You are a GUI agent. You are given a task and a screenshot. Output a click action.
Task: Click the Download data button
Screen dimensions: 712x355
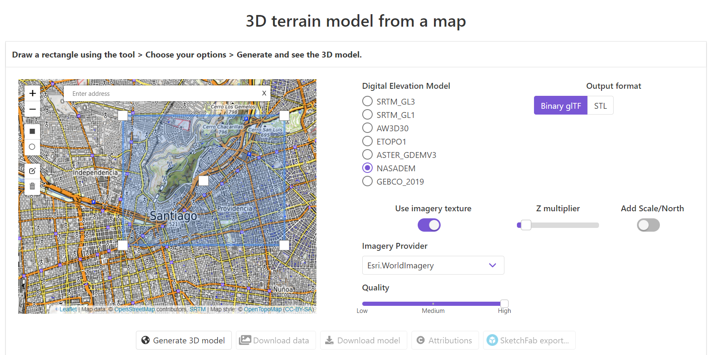[276, 340]
